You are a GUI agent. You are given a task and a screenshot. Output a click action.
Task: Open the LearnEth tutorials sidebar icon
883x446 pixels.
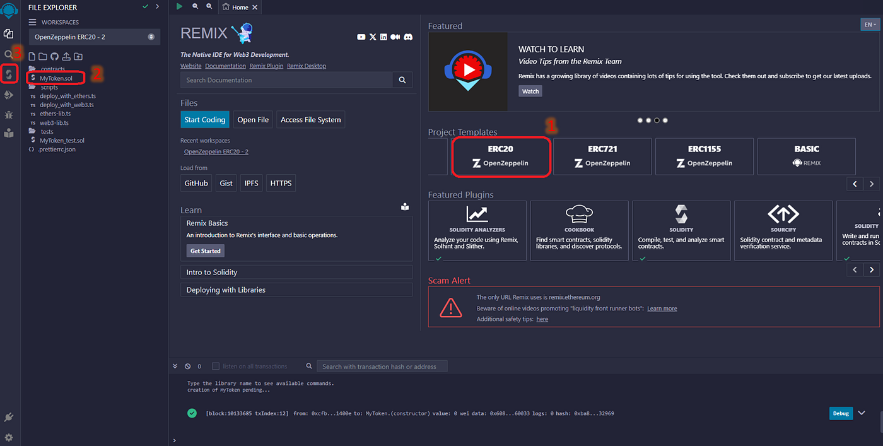9,133
